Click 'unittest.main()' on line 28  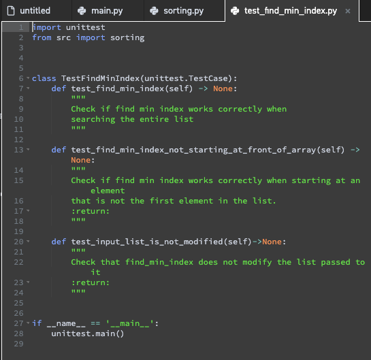88,333
